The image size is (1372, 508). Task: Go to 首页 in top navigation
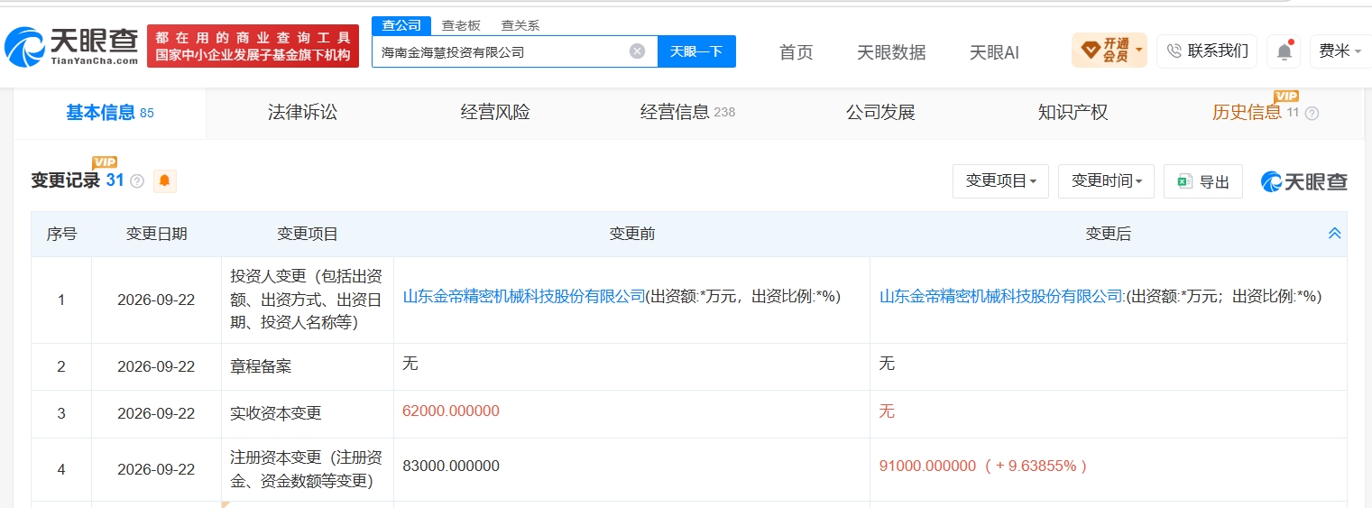[796, 52]
